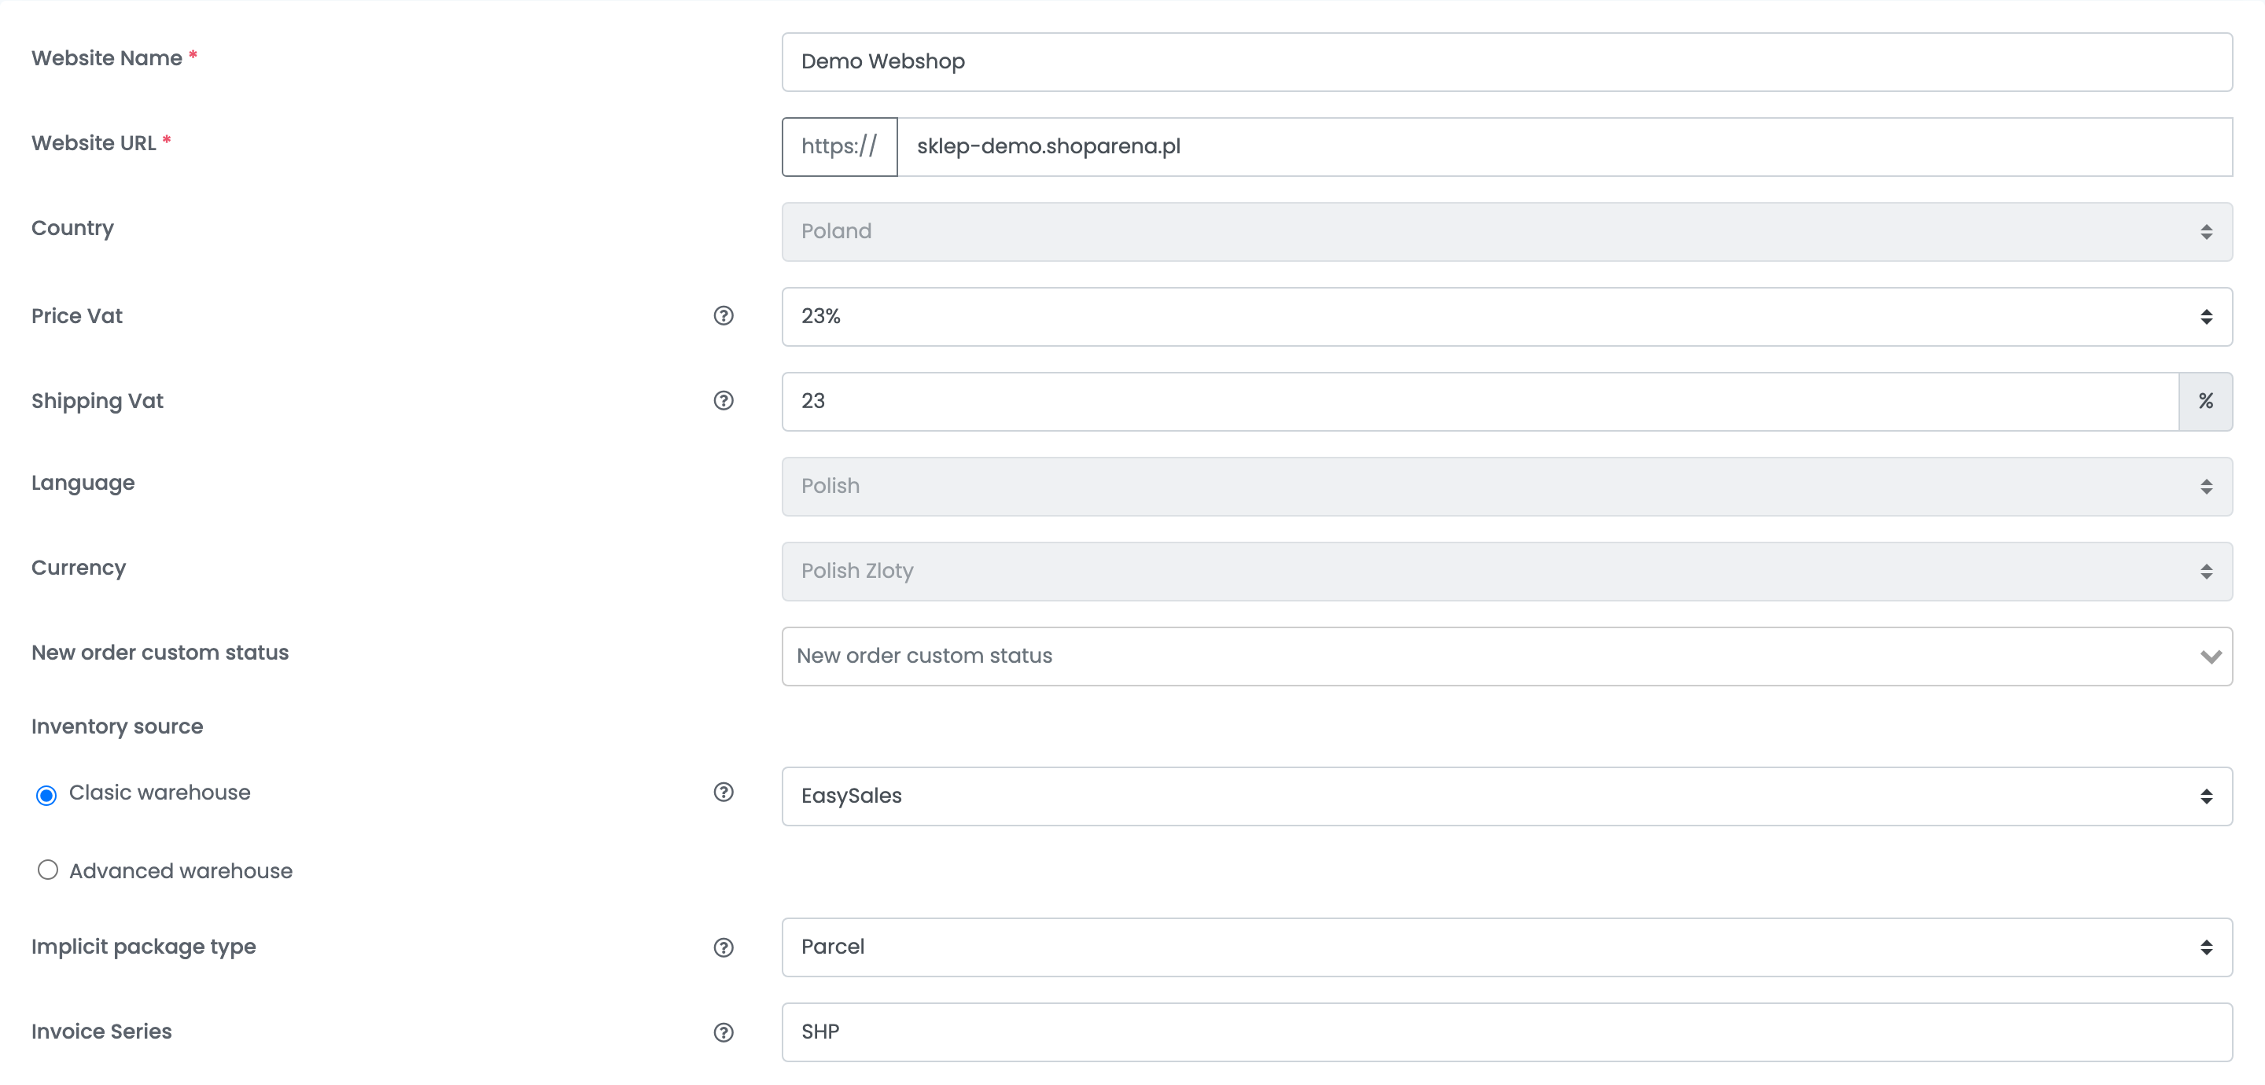
Task: Open Price Vat help tooltip icon
Action: pos(723,315)
